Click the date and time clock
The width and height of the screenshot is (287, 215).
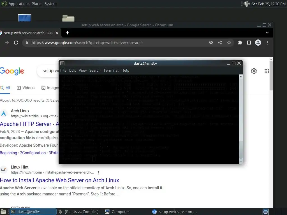point(269,4)
